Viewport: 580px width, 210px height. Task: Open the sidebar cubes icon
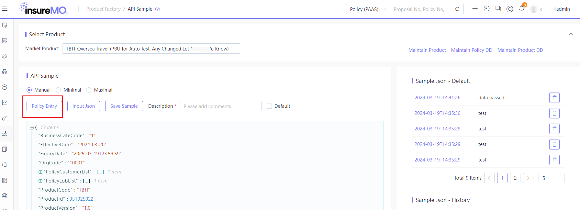point(5,56)
